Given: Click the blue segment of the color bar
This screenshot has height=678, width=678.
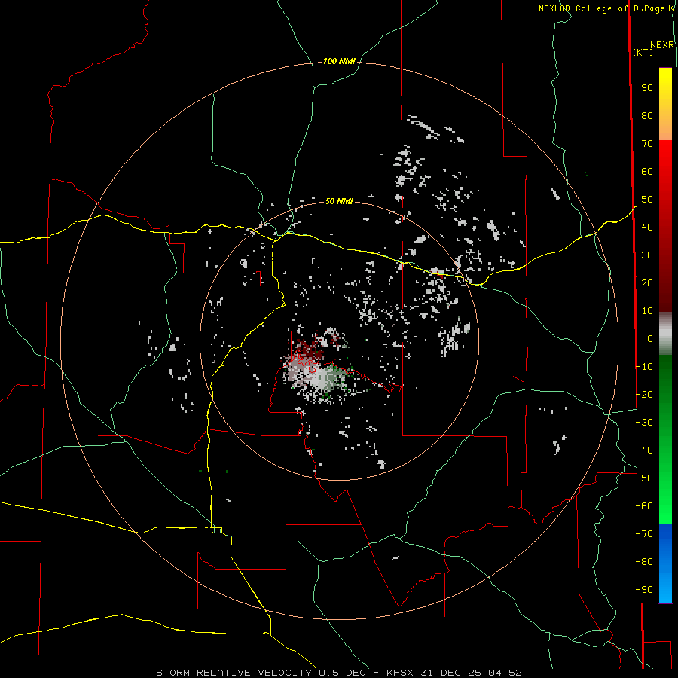Looking at the screenshot, I should tap(665, 562).
